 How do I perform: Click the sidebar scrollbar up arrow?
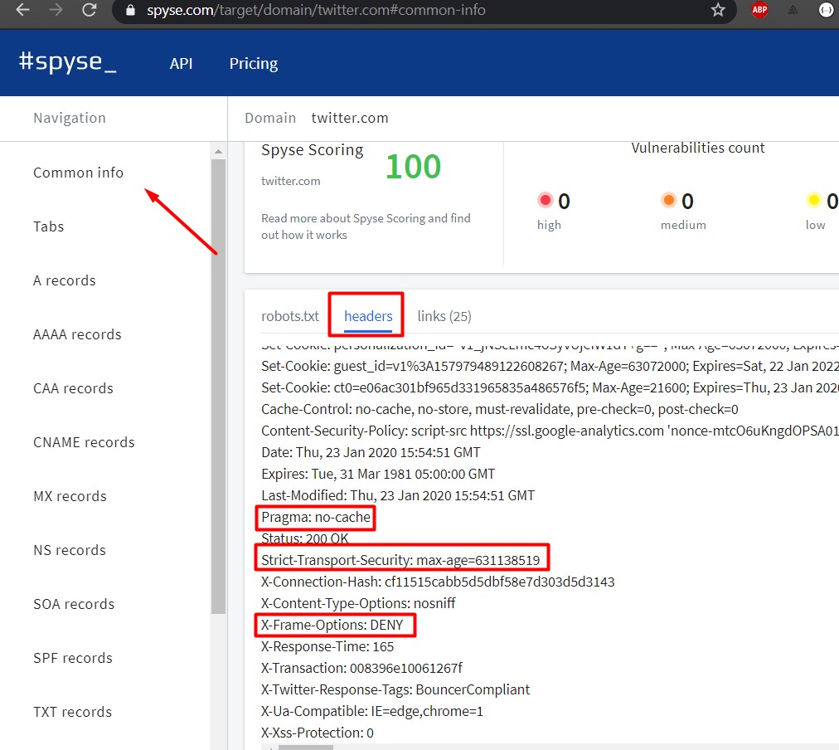point(218,152)
